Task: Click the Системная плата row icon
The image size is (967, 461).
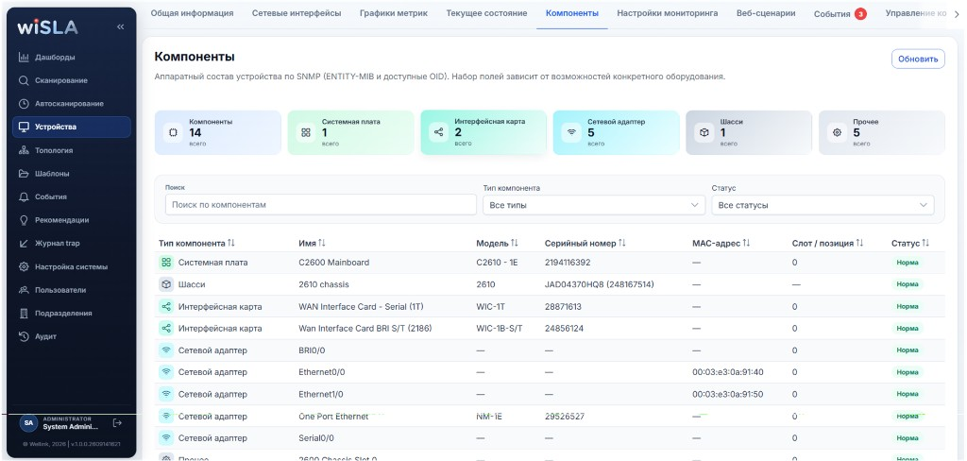Action: (166, 263)
